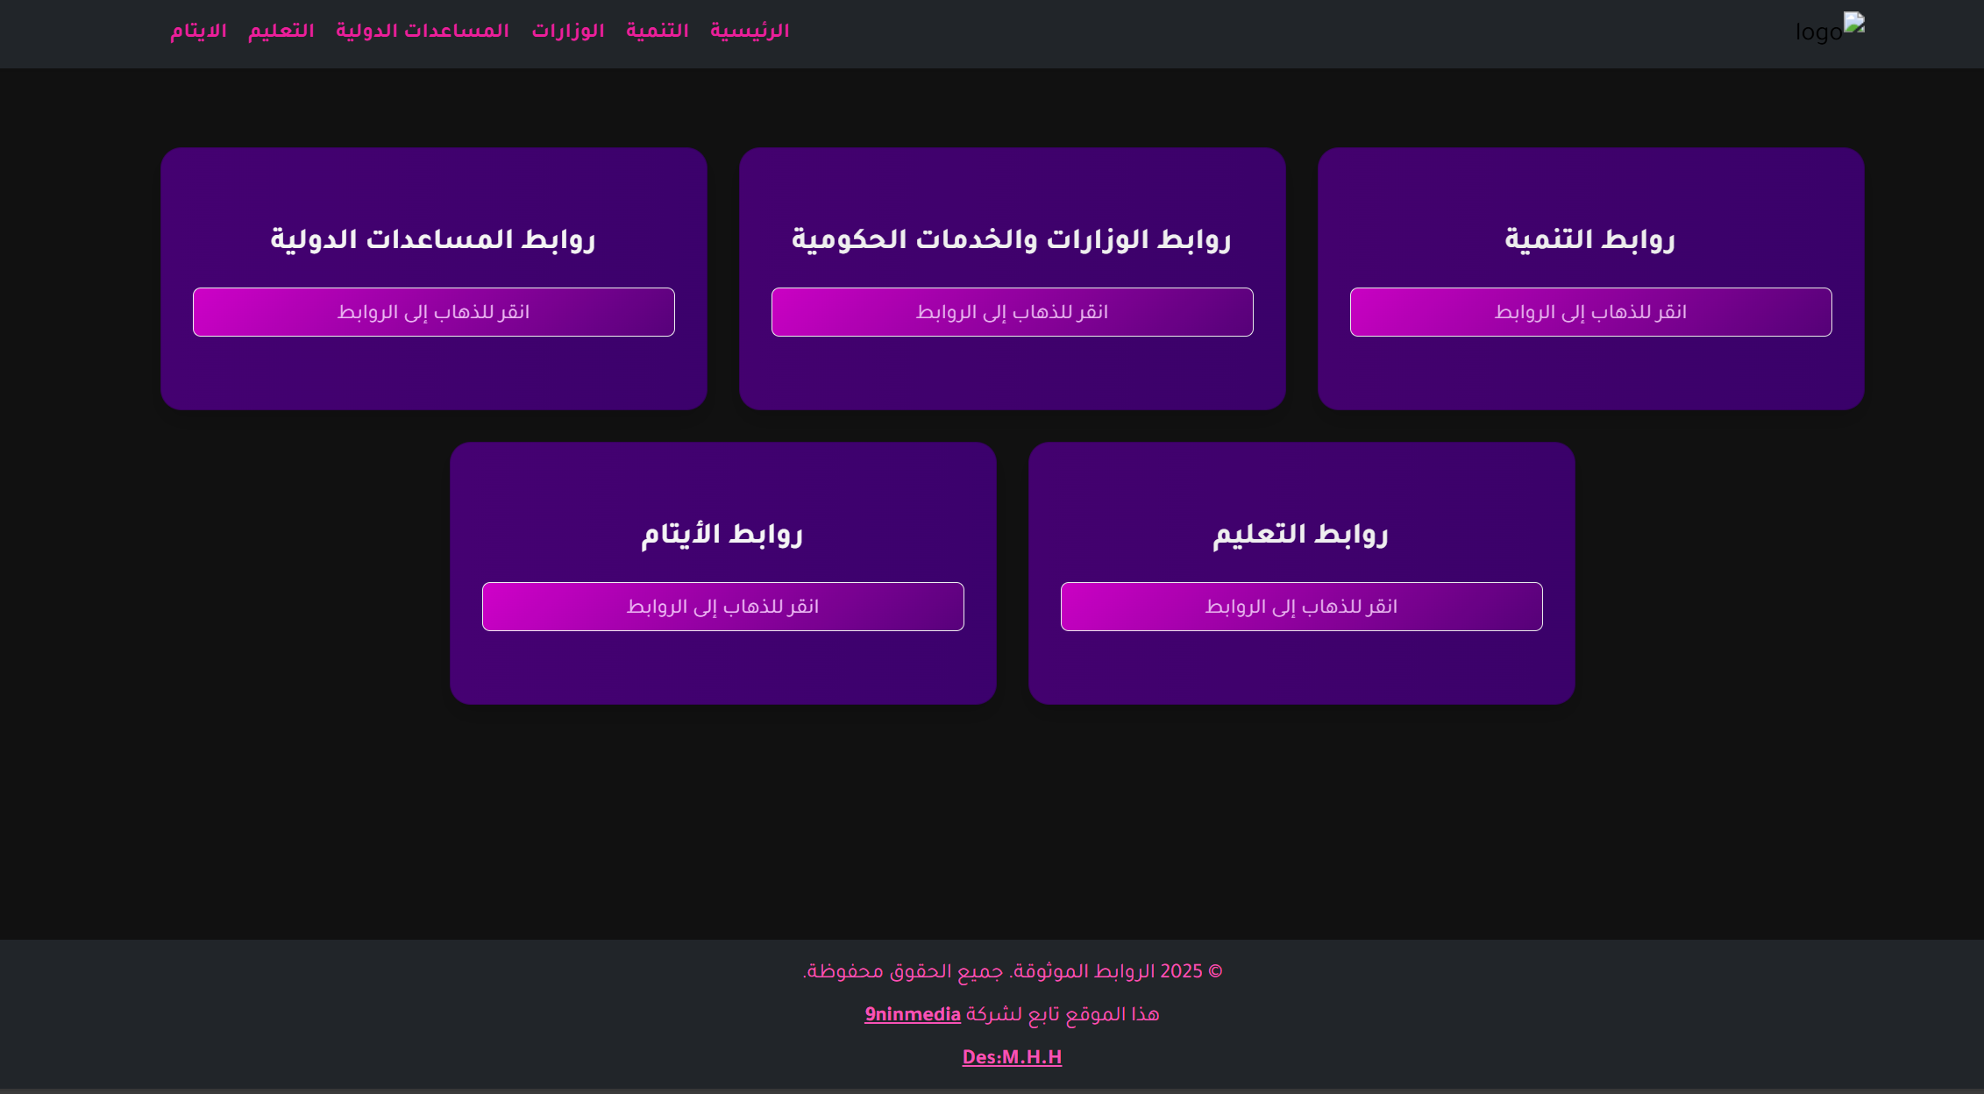Click button under روابط المساعدات الدولية
Screen dimensions: 1984x1094
coord(433,312)
